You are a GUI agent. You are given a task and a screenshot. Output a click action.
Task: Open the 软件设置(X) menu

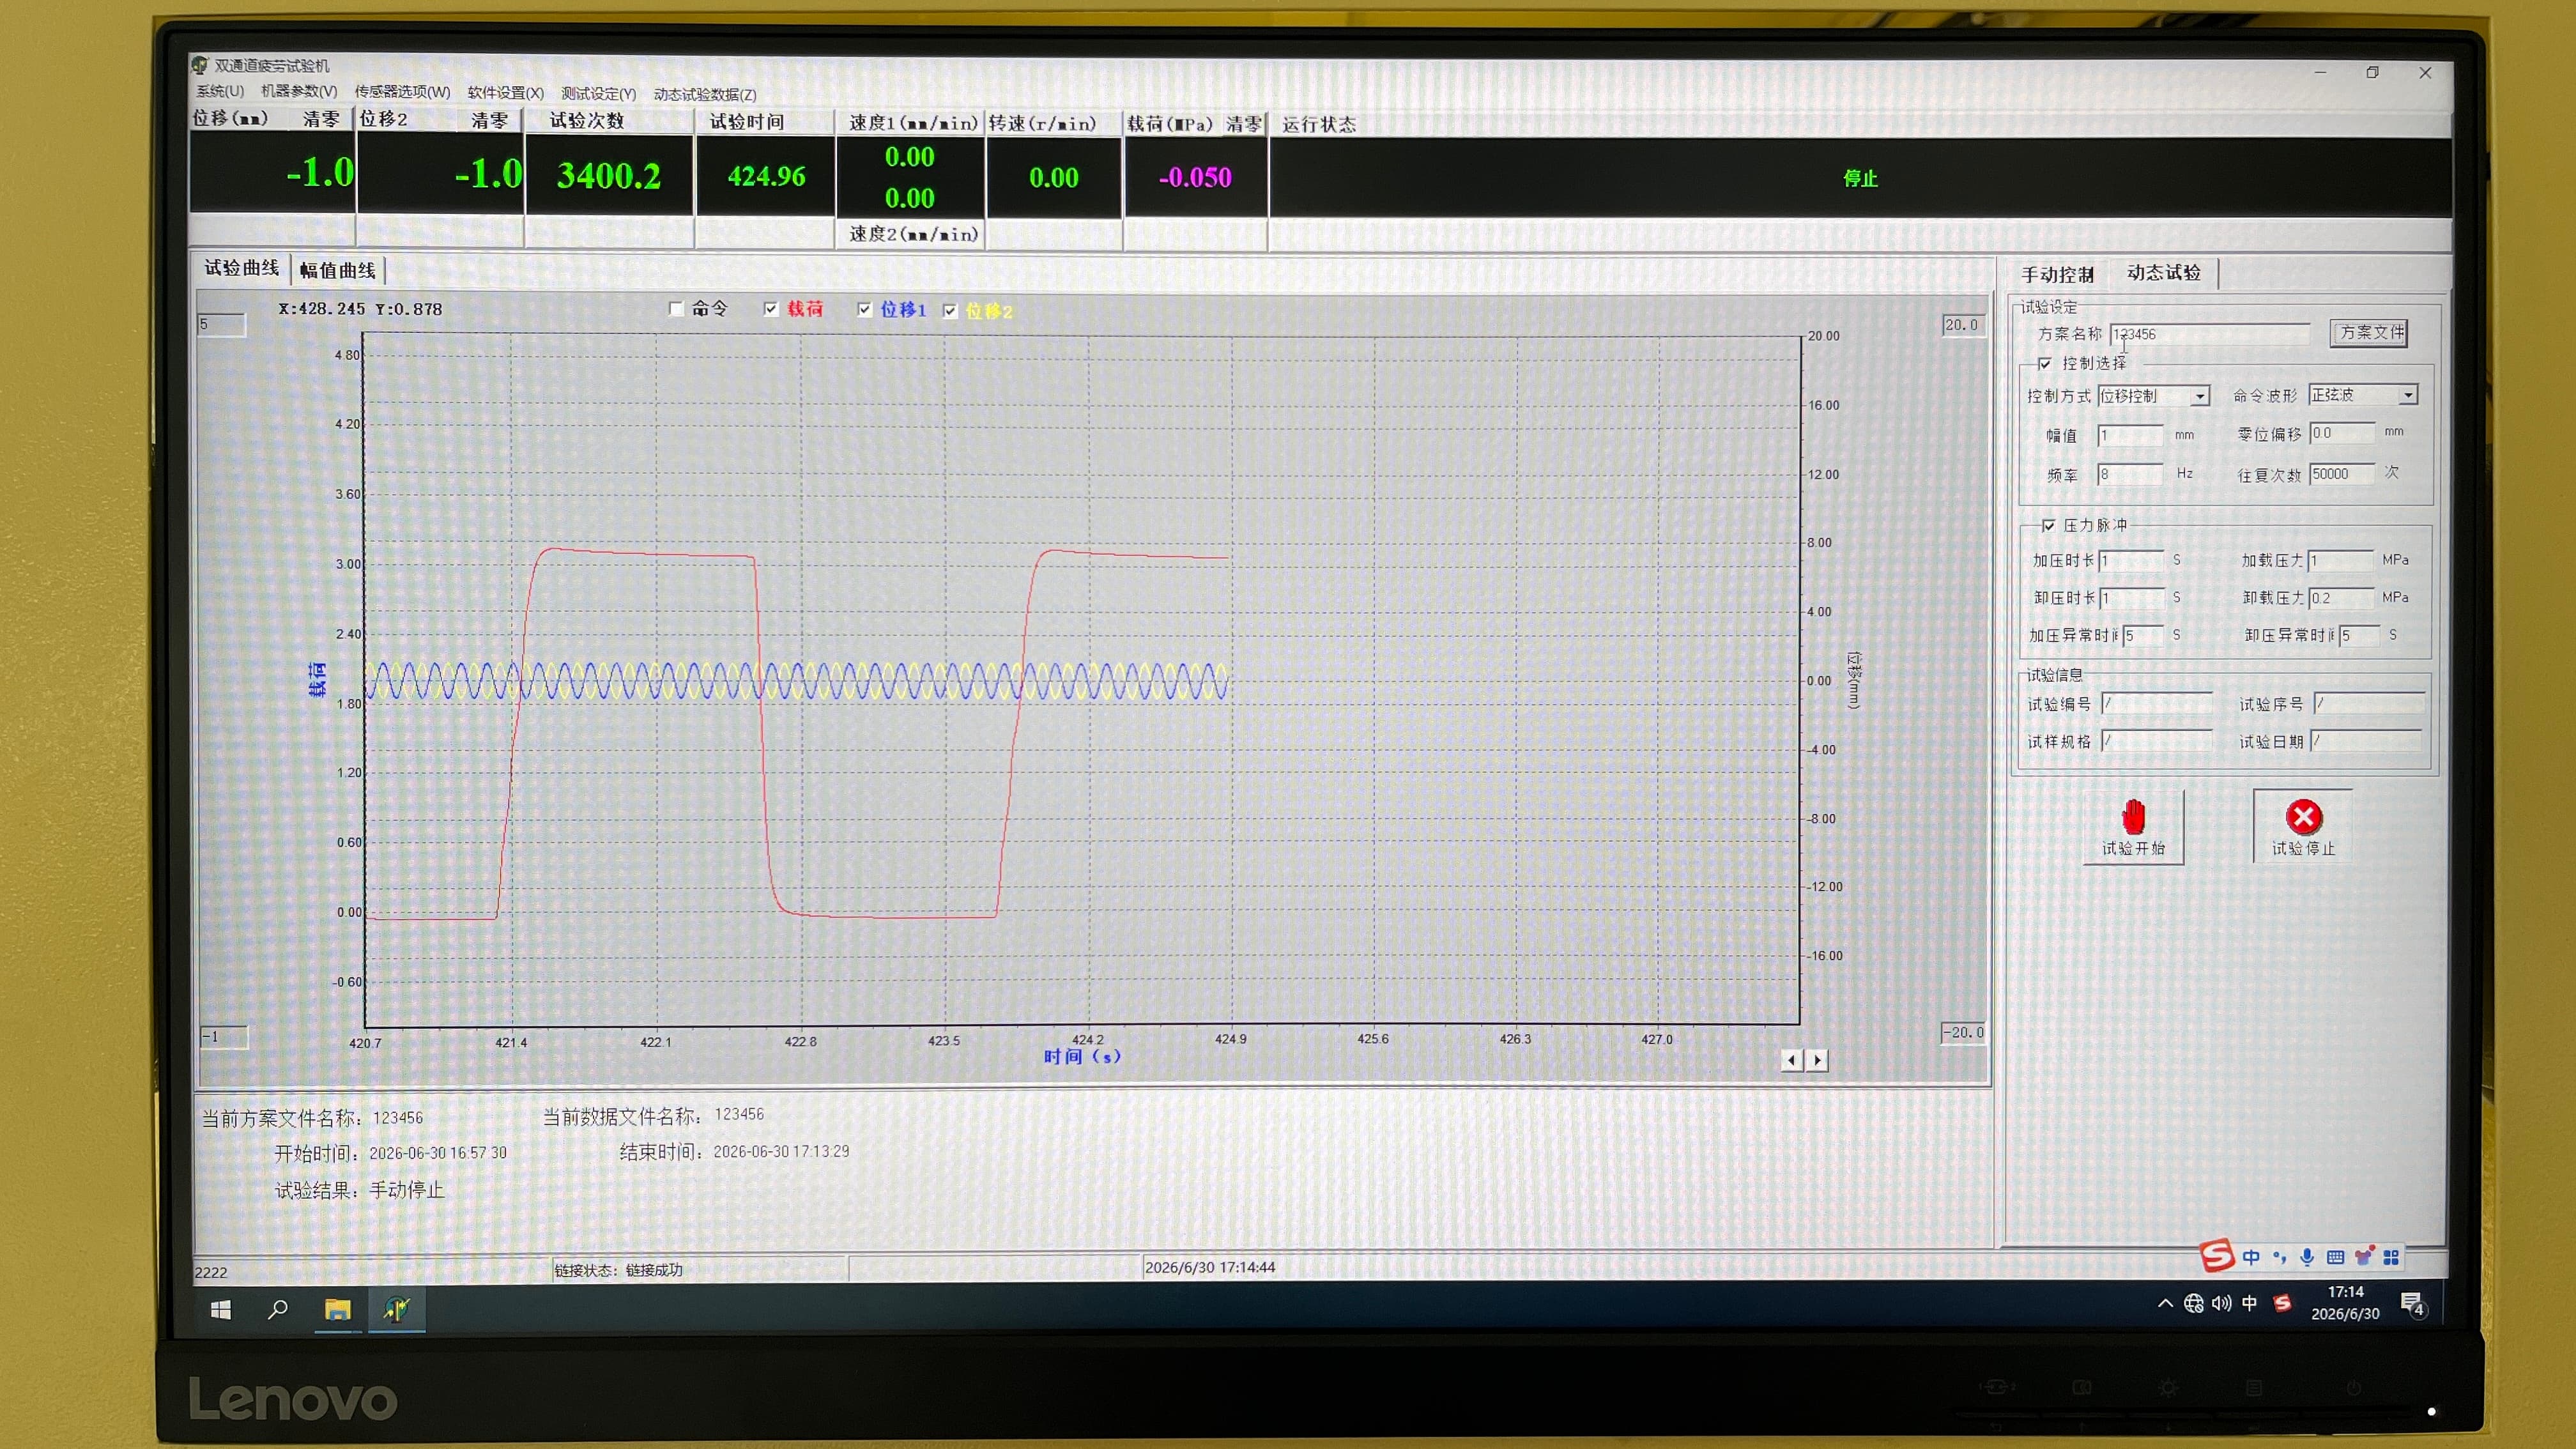[505, 93]
